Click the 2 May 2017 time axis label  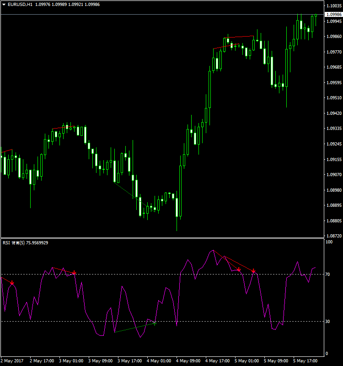pyautogui.click(x=12, y=361)
